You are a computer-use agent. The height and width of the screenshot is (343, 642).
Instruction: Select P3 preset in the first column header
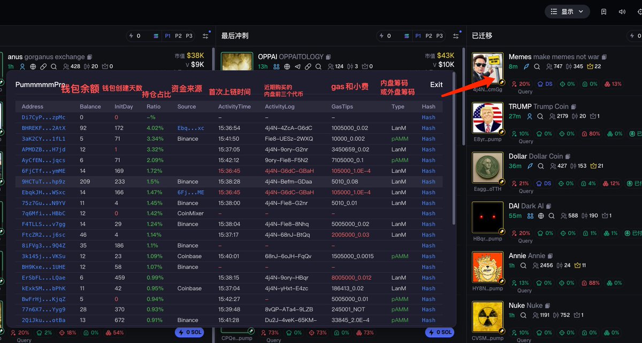pos(189,36)
